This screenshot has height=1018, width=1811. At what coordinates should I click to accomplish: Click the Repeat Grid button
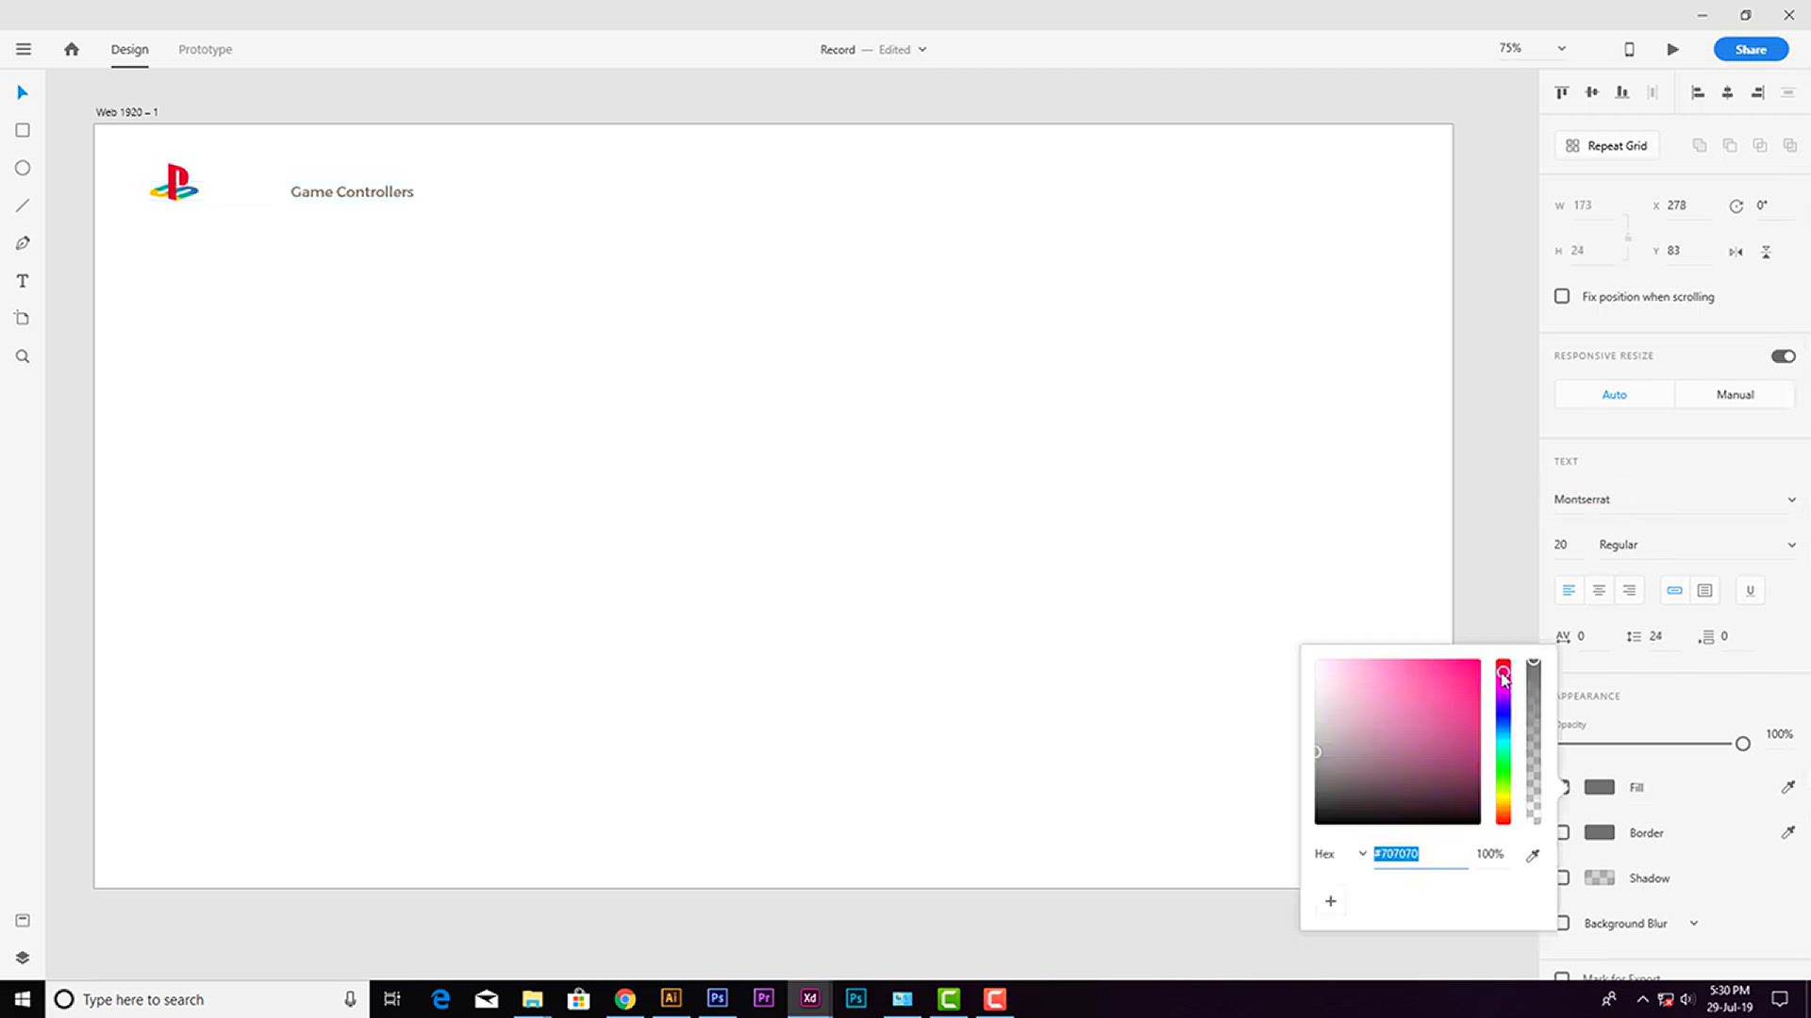pos(1606,145)
